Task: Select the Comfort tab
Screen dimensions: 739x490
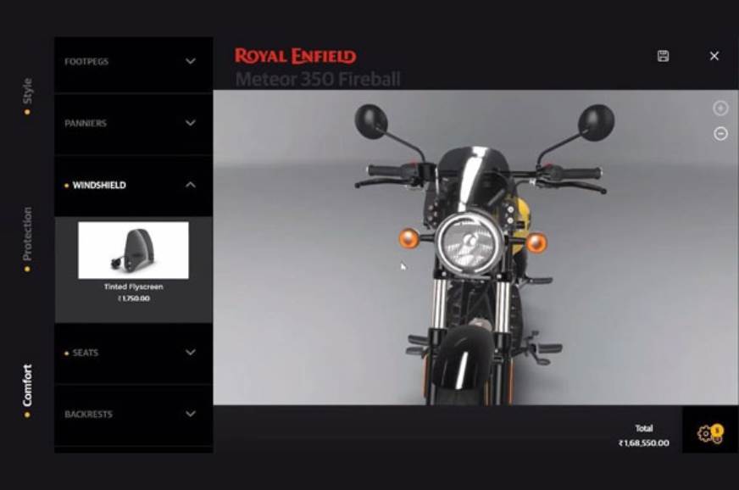Action: click(x=27, y=388)
